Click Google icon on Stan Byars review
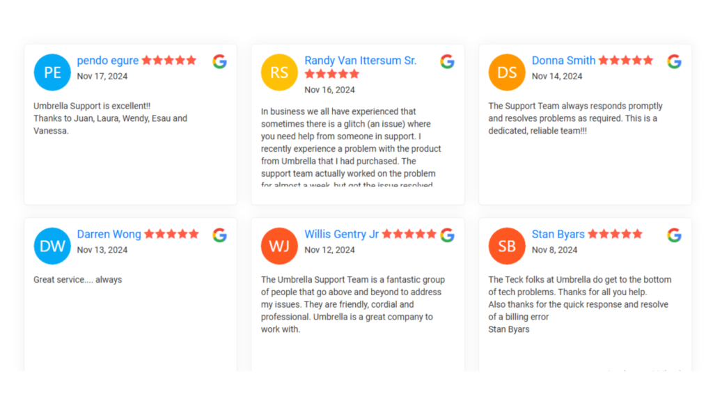This screenshot has height=401, width=713. [x=674, y=235]
